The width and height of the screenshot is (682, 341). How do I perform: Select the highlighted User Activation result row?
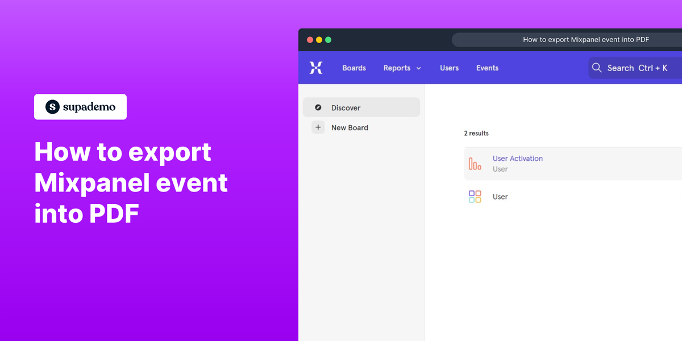[x=568, y=163]
